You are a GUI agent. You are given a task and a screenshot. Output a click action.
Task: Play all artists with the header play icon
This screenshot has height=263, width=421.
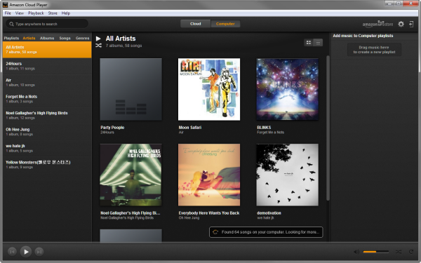[98, 39]
